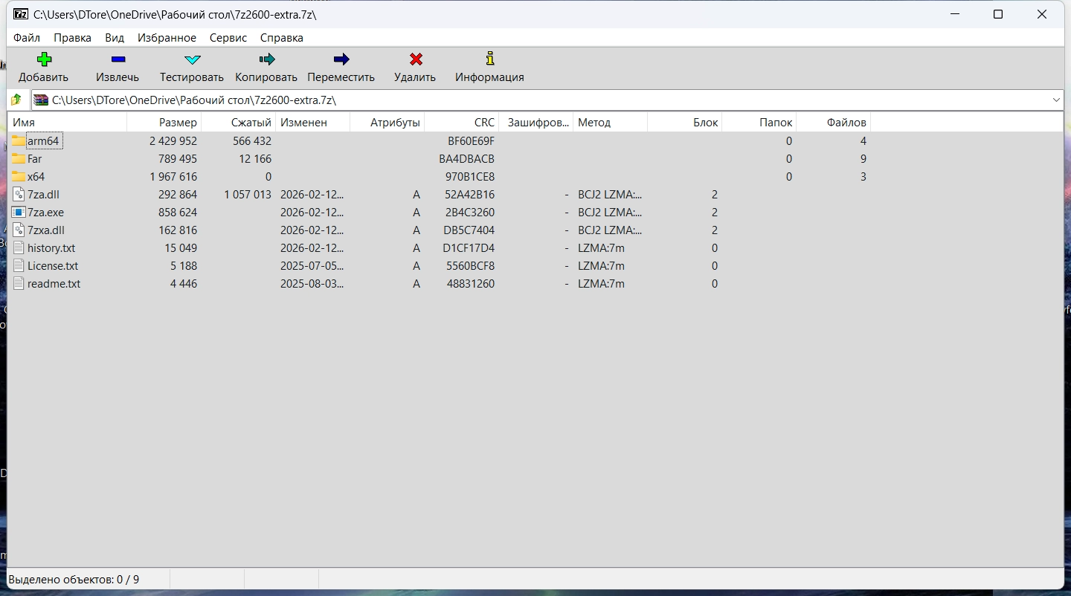The height and width of the screenshot is (596, 1071).
Task: Click the CRC value BF60E69F
Action: 471,141
